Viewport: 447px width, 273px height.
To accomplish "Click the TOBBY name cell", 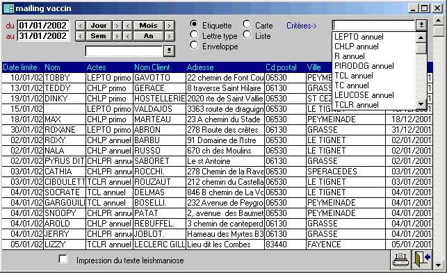I will pos(65,78).
